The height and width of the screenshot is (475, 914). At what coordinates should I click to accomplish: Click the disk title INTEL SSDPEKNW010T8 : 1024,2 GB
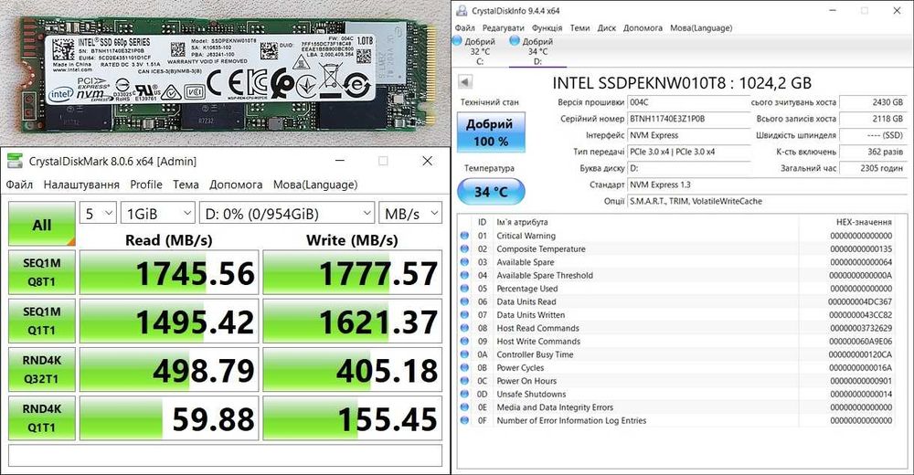[682, 83]
